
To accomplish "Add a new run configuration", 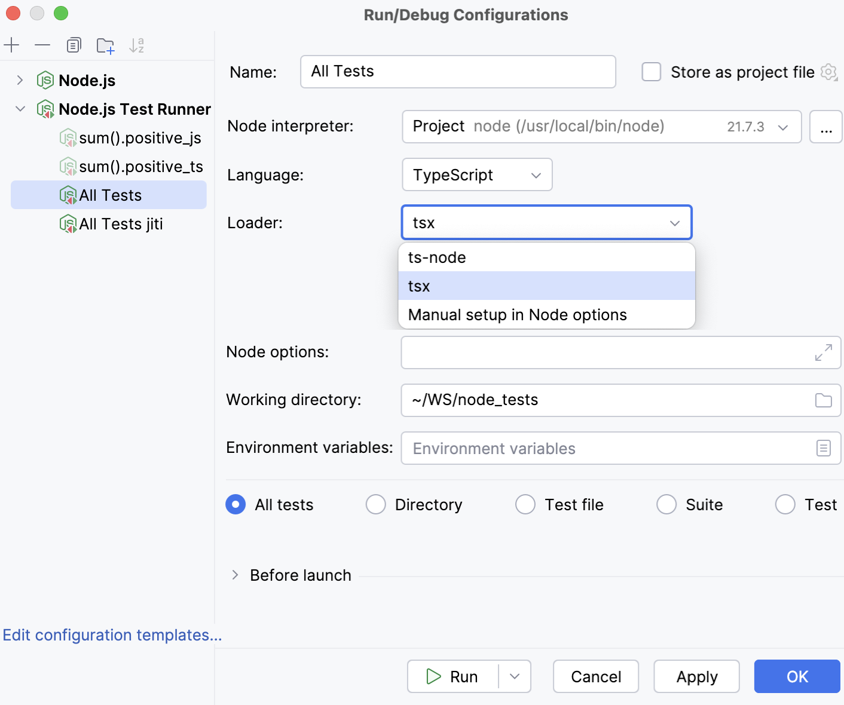I will click(12, 45).
